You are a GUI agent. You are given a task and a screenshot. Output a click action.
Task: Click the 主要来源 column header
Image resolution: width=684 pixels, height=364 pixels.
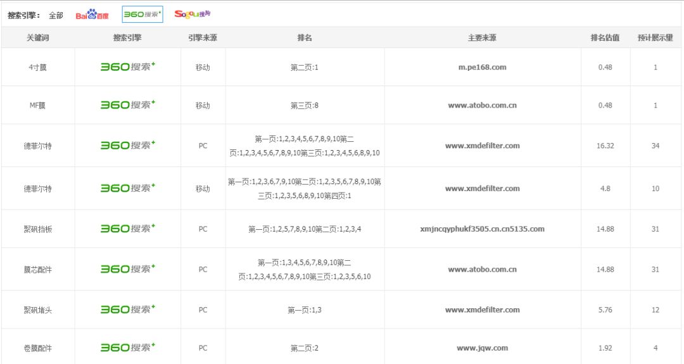[x=482, y=37]
